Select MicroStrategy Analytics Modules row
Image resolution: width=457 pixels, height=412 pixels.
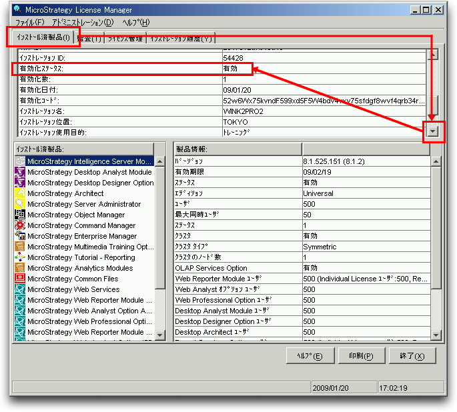[84, 268]
